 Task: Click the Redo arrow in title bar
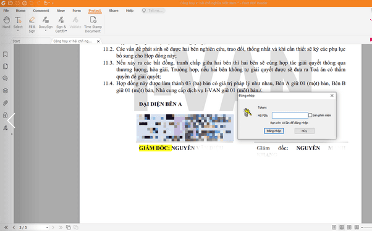[39, 3]
